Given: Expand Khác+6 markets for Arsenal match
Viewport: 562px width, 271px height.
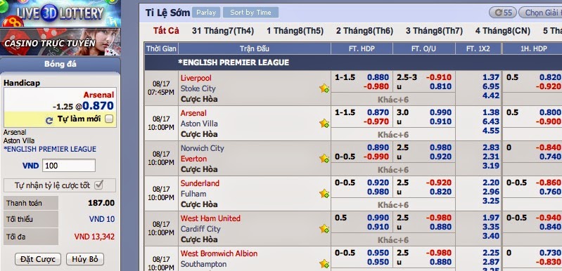Looking at the screenshot, I should (393, 134).
